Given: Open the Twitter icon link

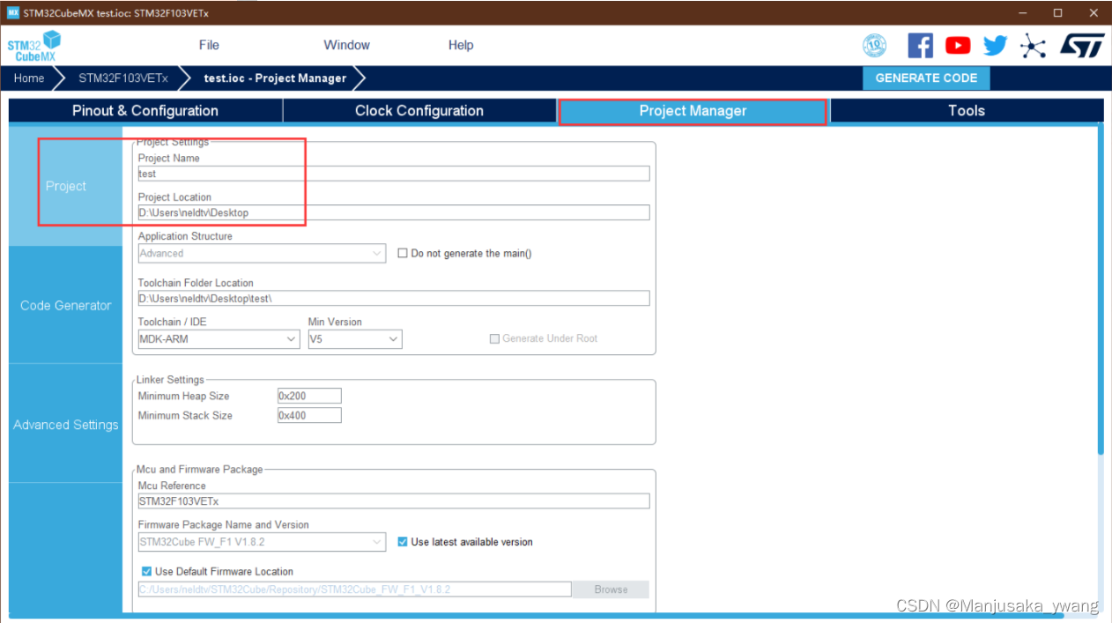Looking at the screenshot, I should click(x=996, y=45).
